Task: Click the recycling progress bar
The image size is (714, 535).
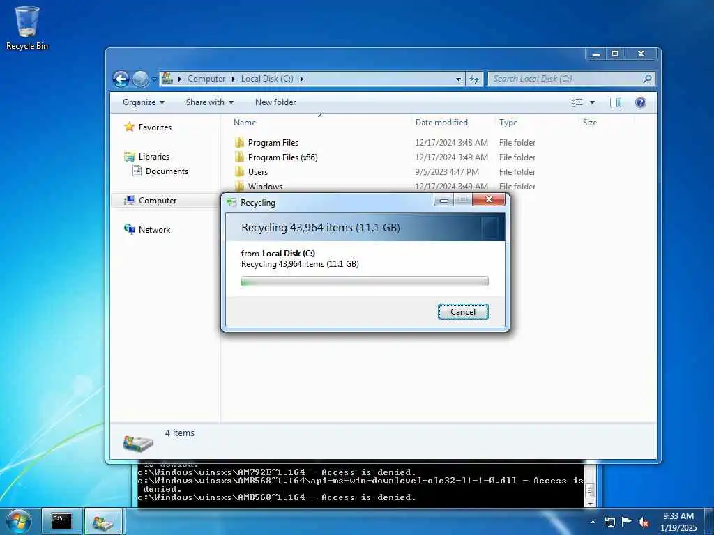Action: pyautogui.click(x=364, y=281)
